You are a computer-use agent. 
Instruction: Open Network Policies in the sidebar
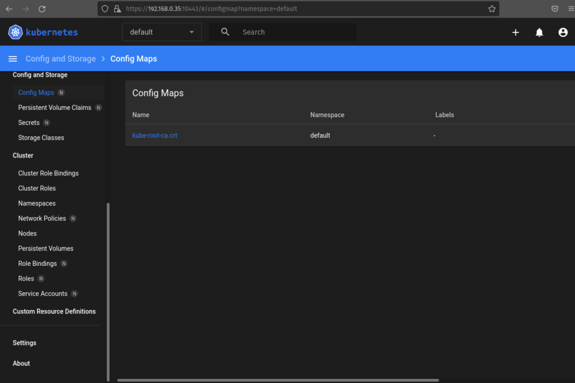[x=42, y=218]
